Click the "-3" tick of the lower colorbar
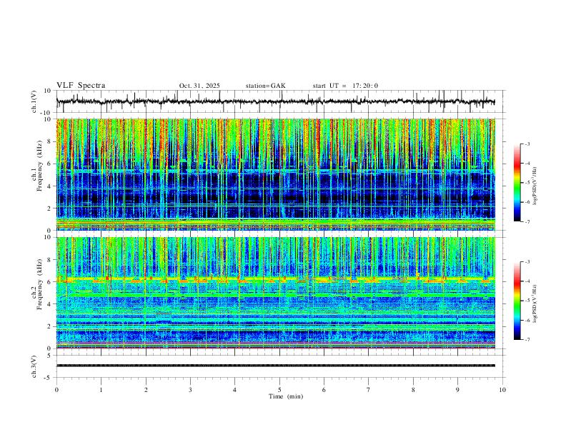566x437 pixels. click(x=527, y=262)
